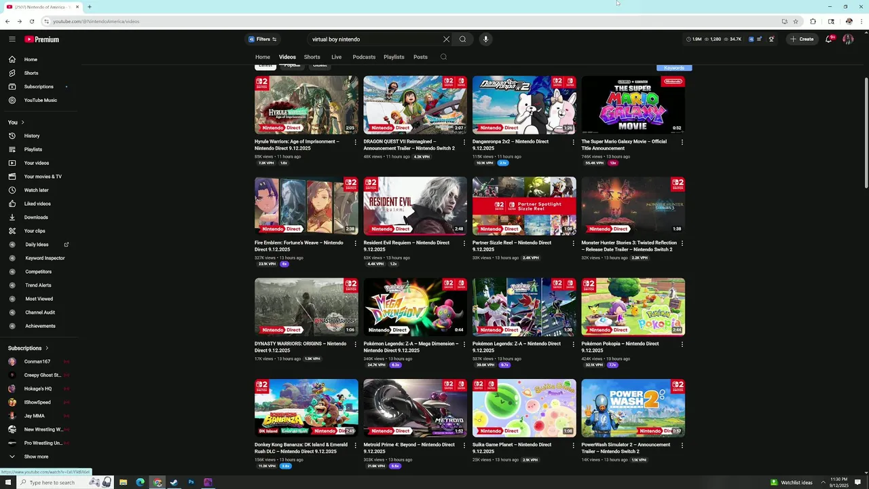Viewport: 869px width, 489px height.
Task: Expand the Subscriptions section chevron
Action: coord(46,348)
